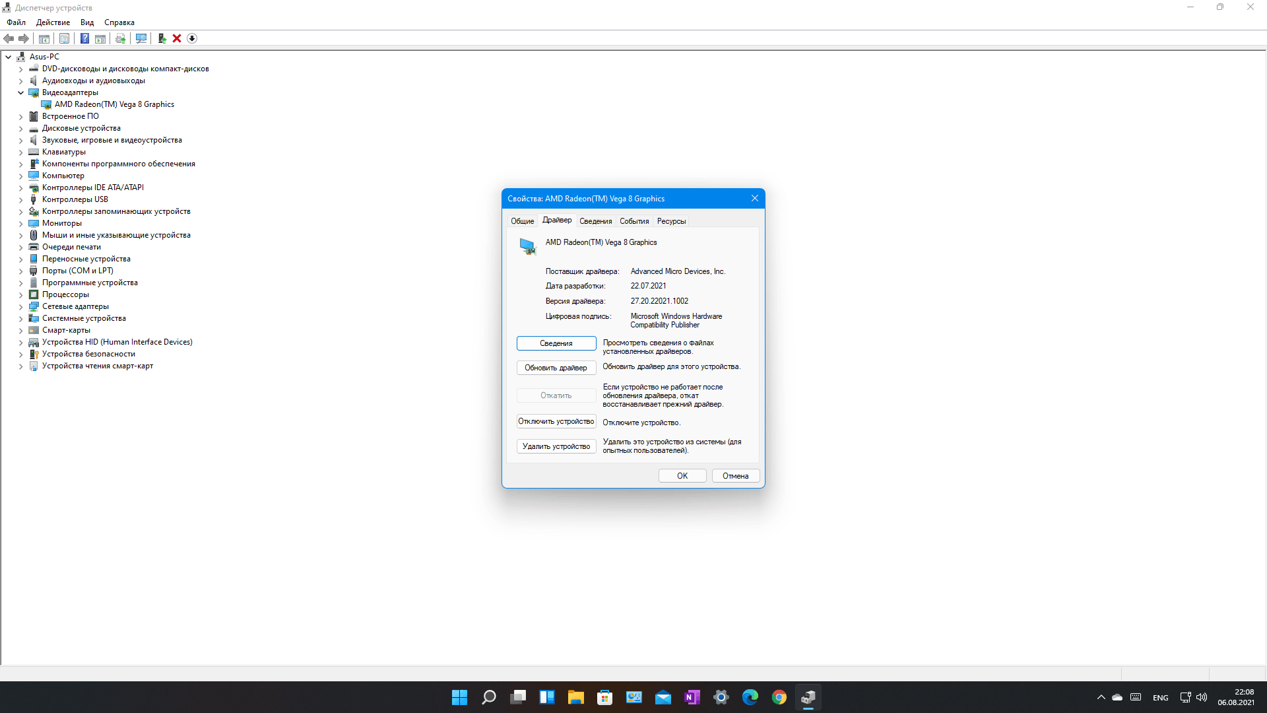Open the Widgets taskbar icon

[x=547, y=697]
